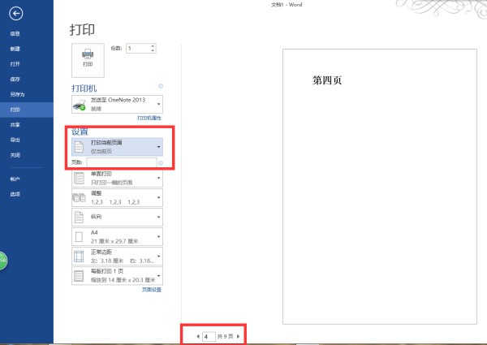Select 新建 in the sidebar
This screenshot has width=487, height=345.
pos(15,49)
